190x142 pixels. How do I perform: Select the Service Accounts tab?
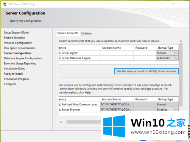68,33
